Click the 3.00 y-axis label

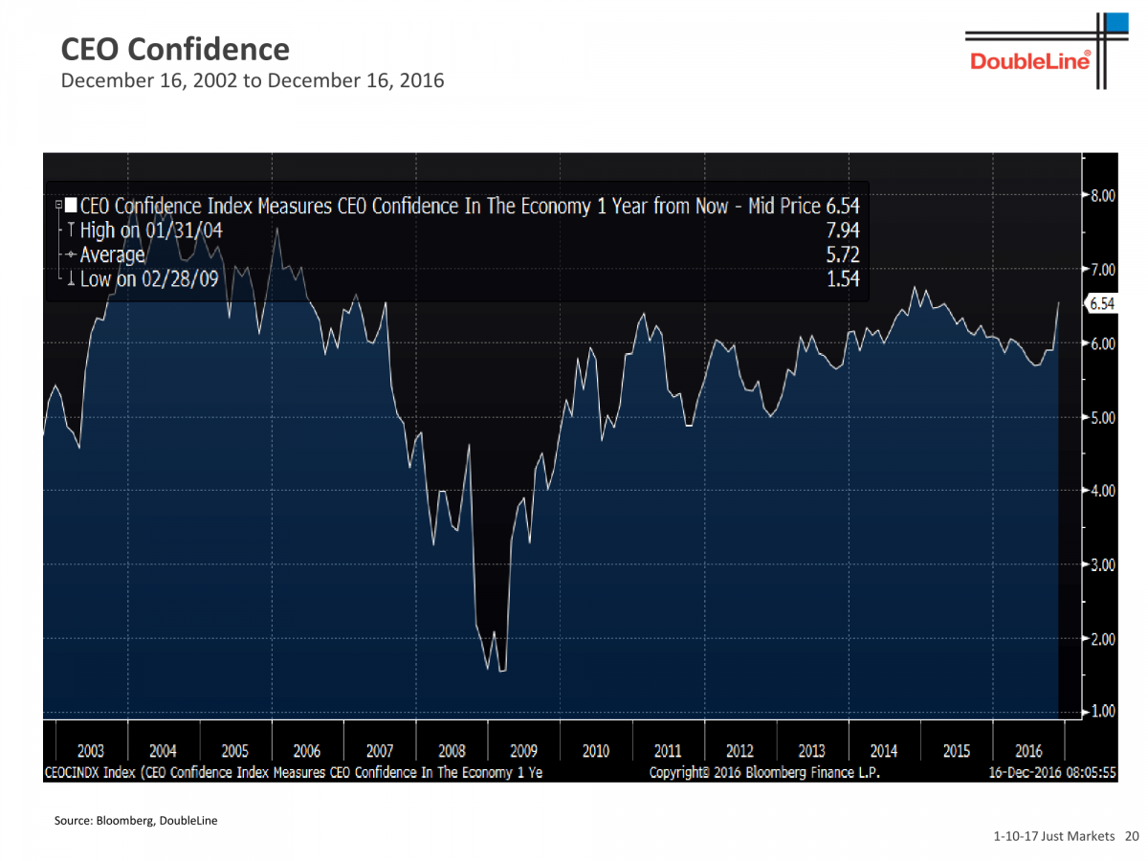tap(1104, 564)
